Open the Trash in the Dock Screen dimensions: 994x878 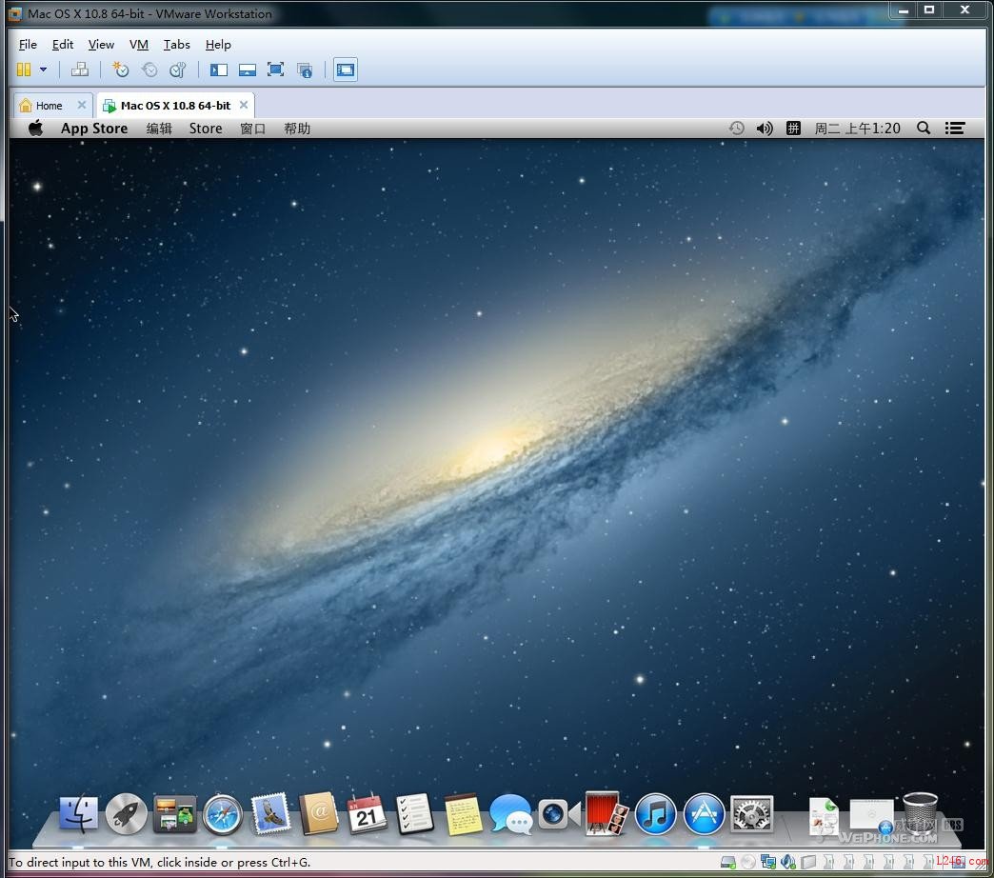click(x=920, y=812)
